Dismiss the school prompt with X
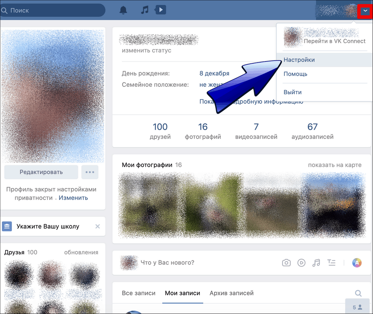 pyautogui.click(x=97, y=226)
